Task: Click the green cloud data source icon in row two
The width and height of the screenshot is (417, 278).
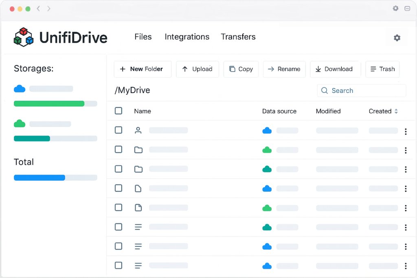Action: 267,150
